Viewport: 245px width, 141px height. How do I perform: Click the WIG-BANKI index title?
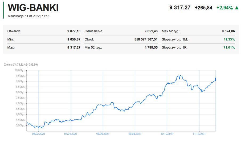click(x=33, y=8)
